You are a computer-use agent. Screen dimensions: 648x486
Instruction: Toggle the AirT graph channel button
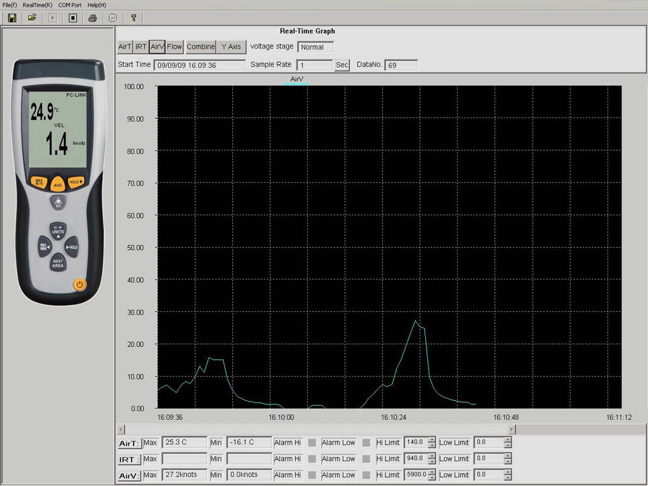125,47
